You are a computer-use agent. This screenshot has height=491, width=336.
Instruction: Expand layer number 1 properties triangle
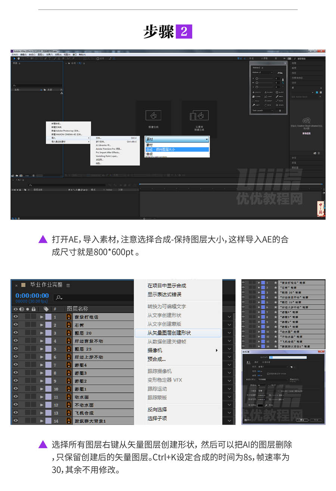click(42, 317)
